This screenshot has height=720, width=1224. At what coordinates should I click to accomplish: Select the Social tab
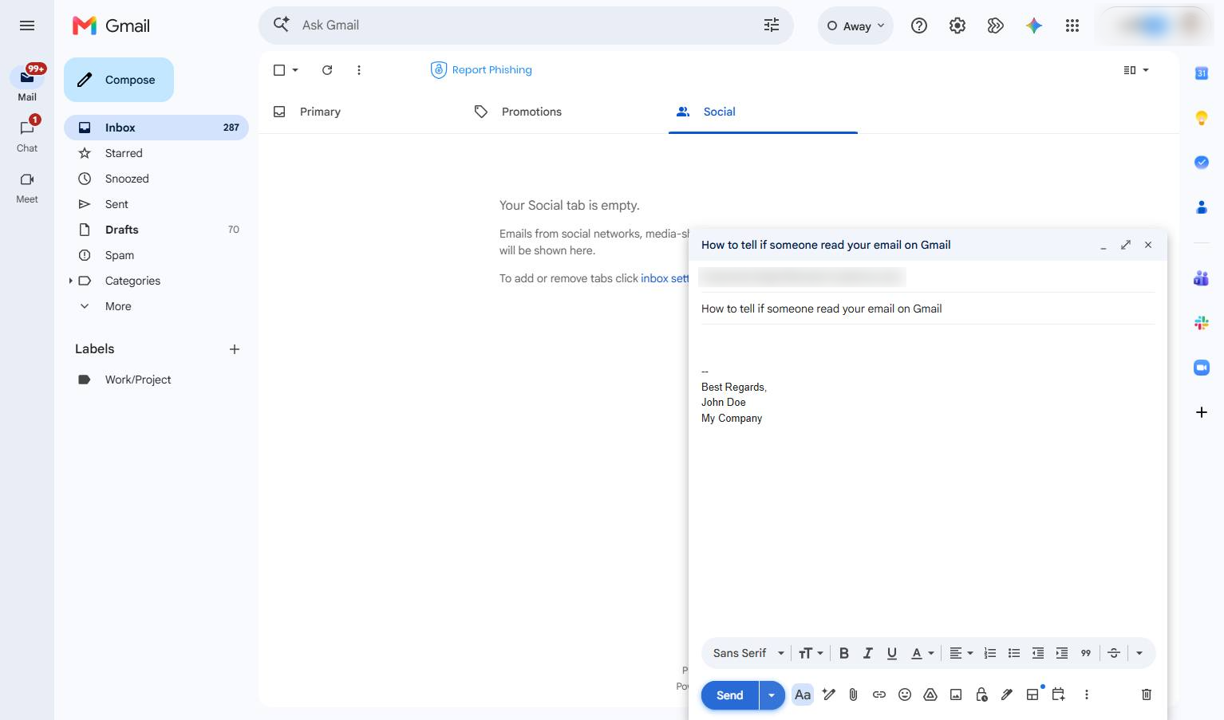point(763,112)
